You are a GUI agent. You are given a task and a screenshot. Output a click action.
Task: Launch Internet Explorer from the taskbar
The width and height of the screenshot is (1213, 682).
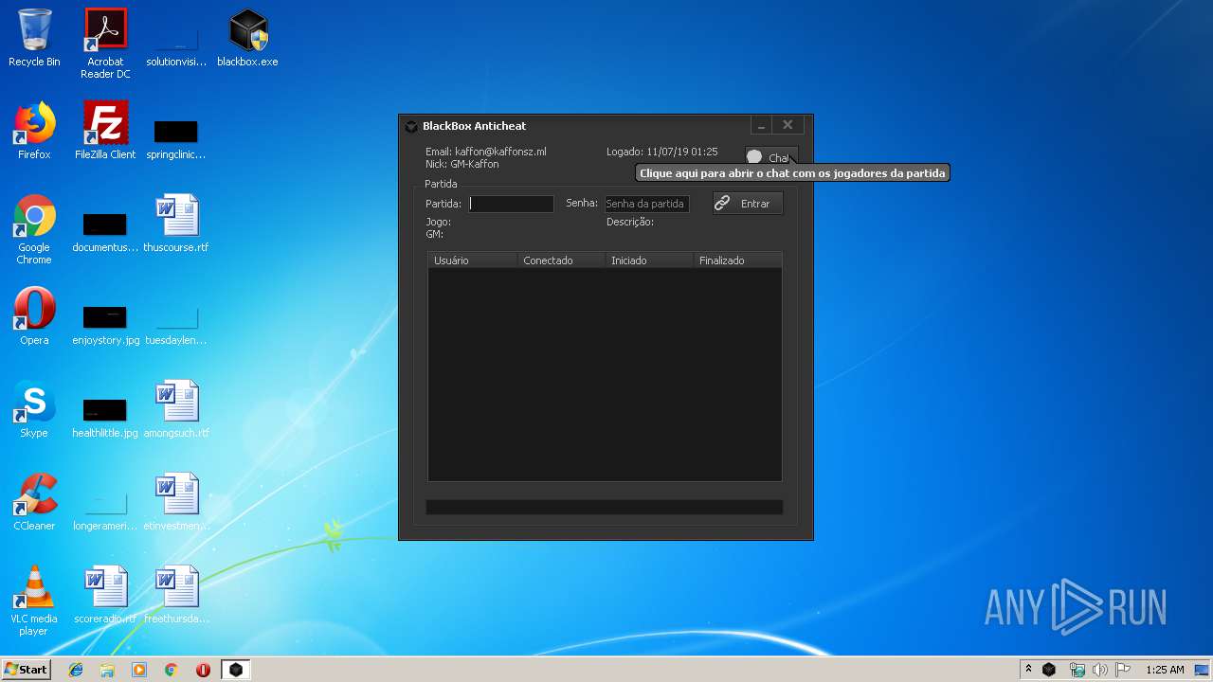[76, 670]
